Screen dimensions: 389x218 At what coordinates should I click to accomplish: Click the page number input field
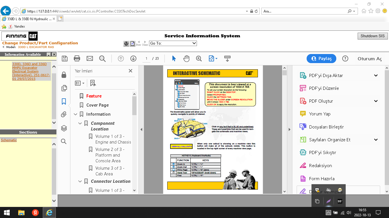click(x=146, y=59)
